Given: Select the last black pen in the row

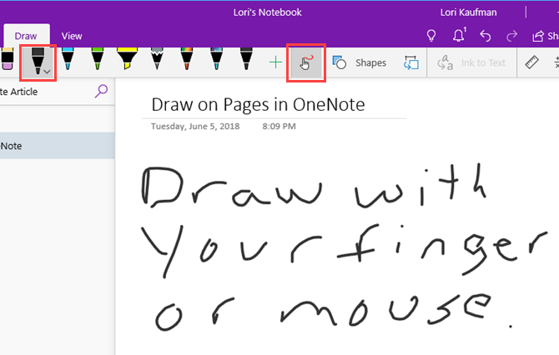Looking at the screenshot, I should tap(246, 59).
